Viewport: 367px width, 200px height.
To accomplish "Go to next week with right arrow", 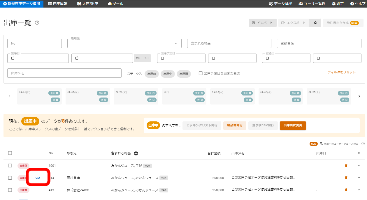I will point(359,96).
